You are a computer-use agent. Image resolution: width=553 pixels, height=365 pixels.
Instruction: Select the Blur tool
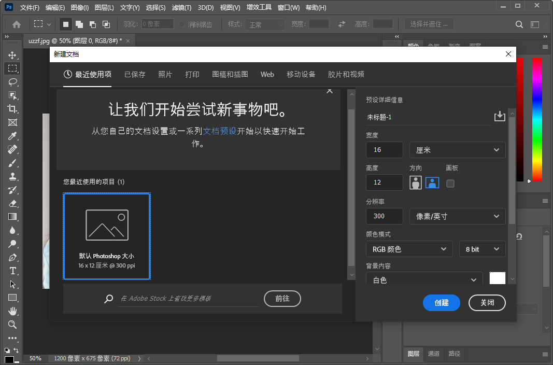pos(12,230)
